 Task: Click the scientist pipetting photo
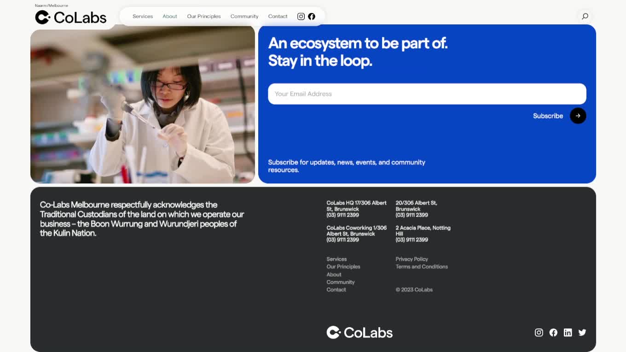(x=143, y=104)
